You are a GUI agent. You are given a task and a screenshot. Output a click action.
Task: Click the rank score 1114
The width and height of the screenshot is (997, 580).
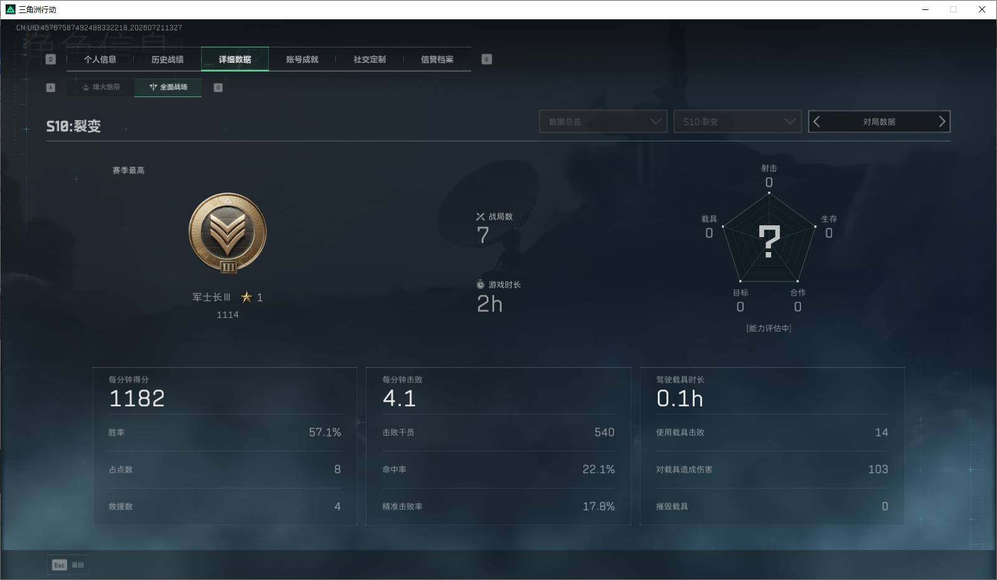[228, 315]
